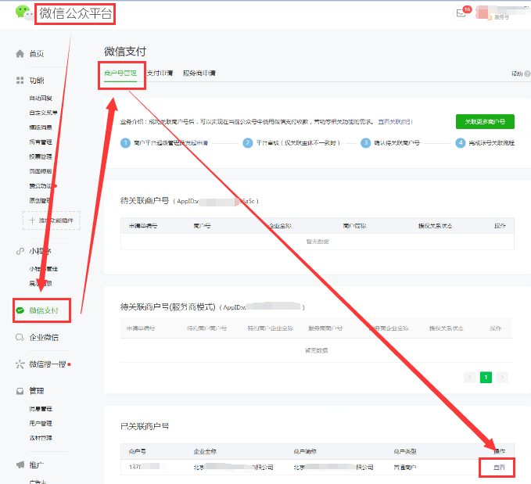The width and height of the screenshot is (531, 484).
Task: Click the inbox icon beside 管理
Action: click(20, 391)
